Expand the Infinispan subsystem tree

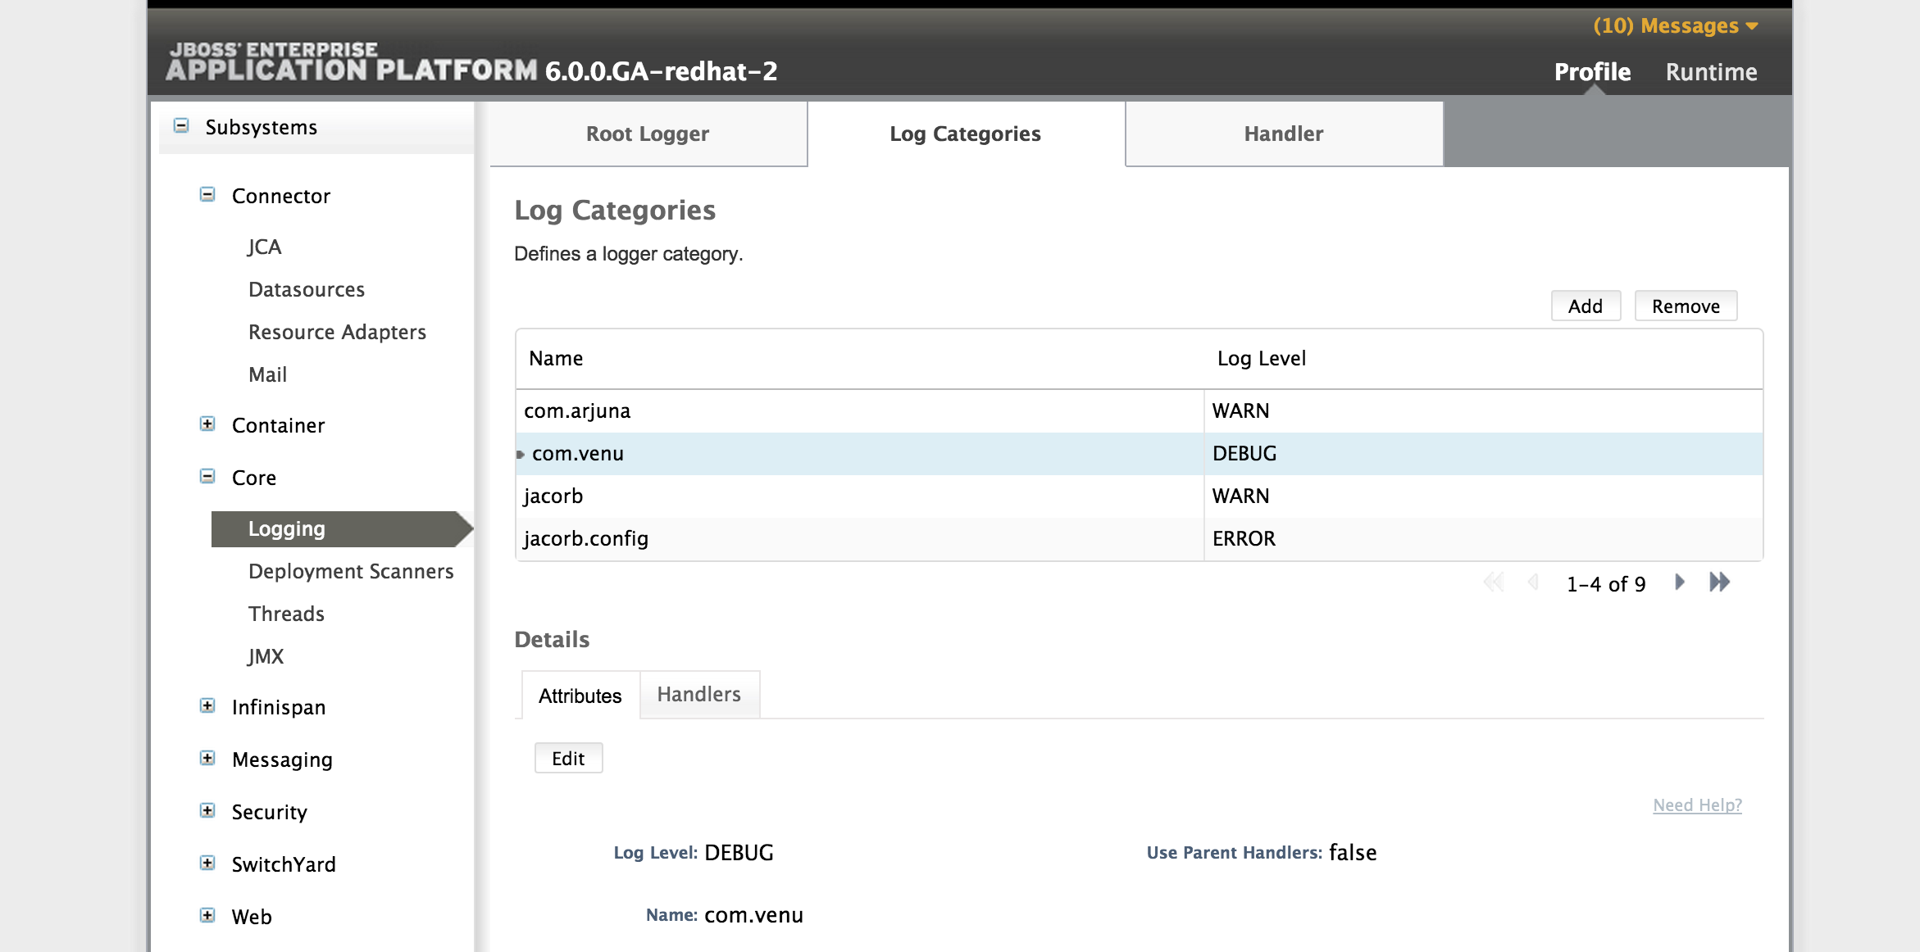(207, 706)
